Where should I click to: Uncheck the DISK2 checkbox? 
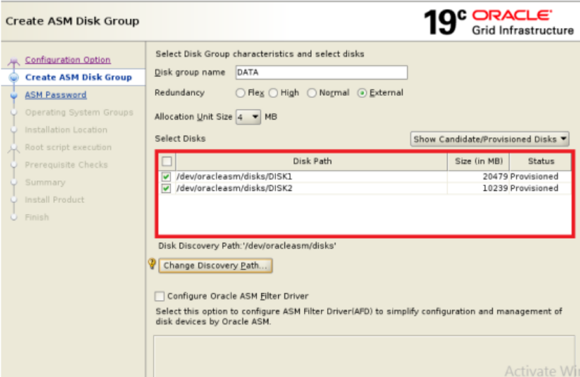tap(166, 189)
